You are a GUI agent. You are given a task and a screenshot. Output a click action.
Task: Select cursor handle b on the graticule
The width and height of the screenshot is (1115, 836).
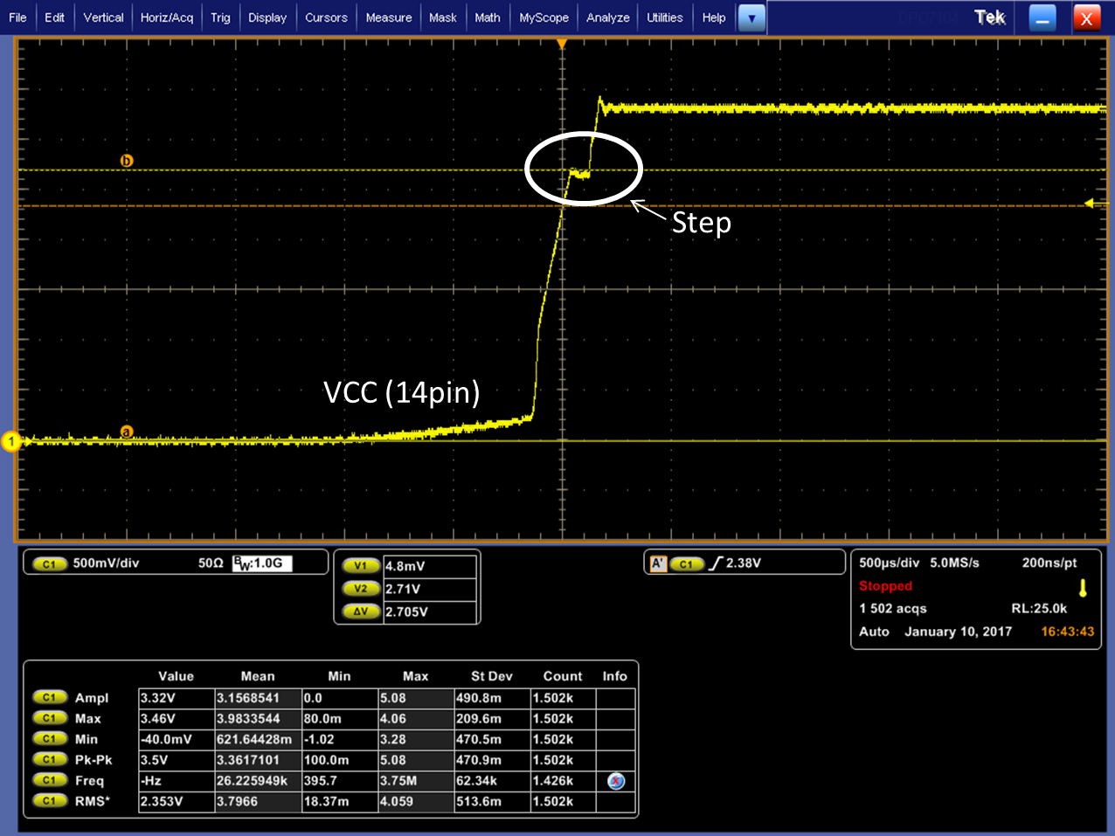pos(127,161)
